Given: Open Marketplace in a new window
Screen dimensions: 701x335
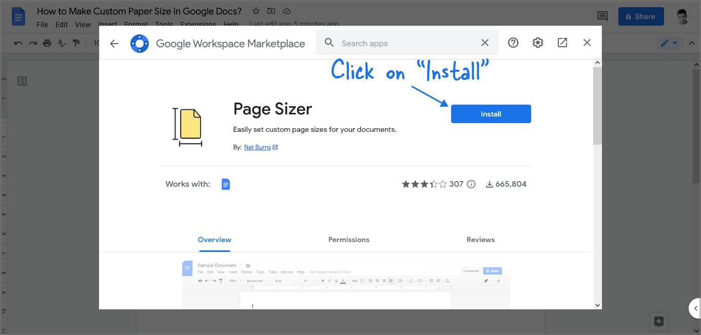Looking at the screenshot, I should pos(562,43).
